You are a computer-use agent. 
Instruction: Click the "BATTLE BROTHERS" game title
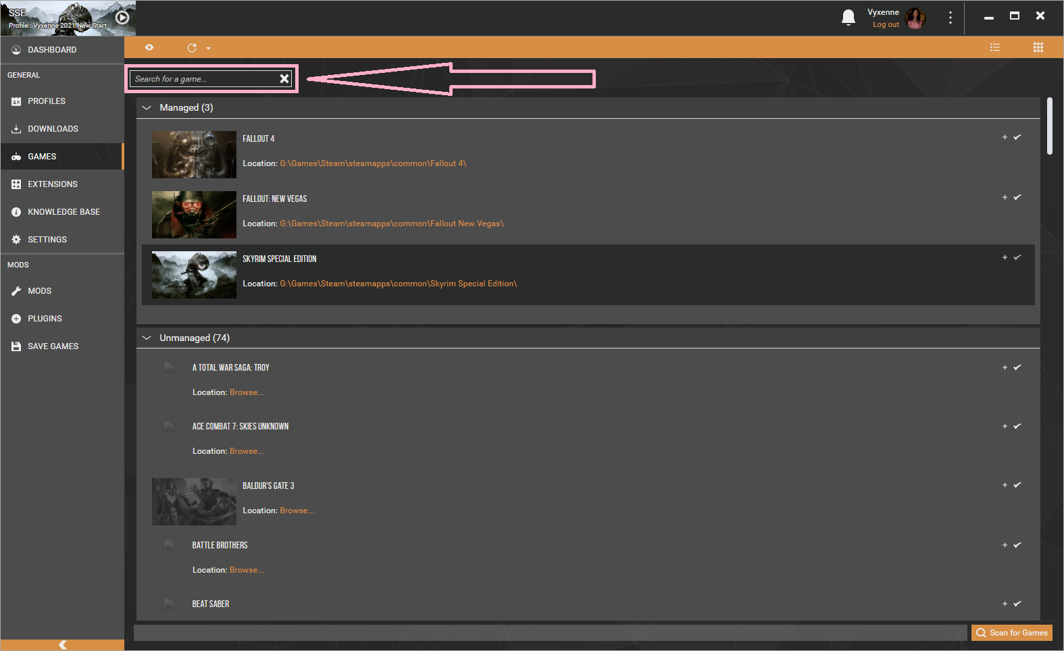pos(220,546)
